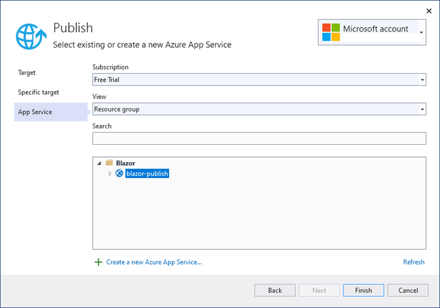Click the blazor-publish app service icon
The height and width of the screenshot is (308, 440).
(119, 173)
